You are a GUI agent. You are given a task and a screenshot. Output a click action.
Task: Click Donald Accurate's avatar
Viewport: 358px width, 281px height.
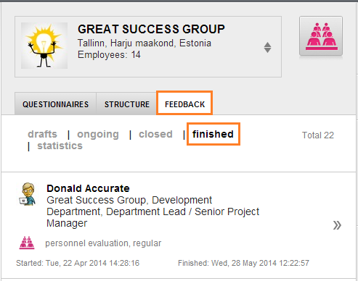coord(28,194)
